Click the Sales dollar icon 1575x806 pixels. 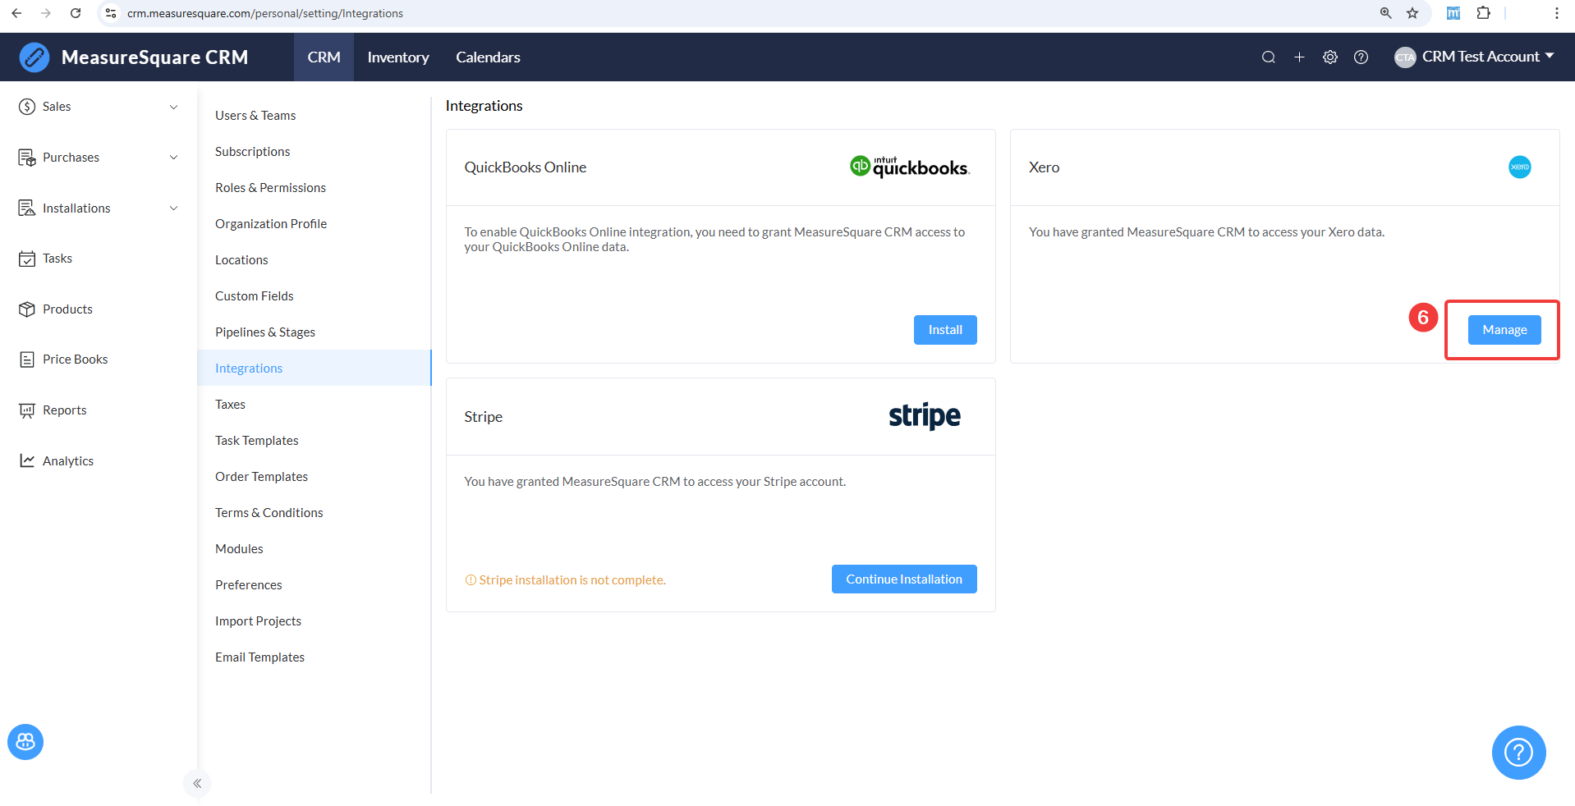[27, 107]
